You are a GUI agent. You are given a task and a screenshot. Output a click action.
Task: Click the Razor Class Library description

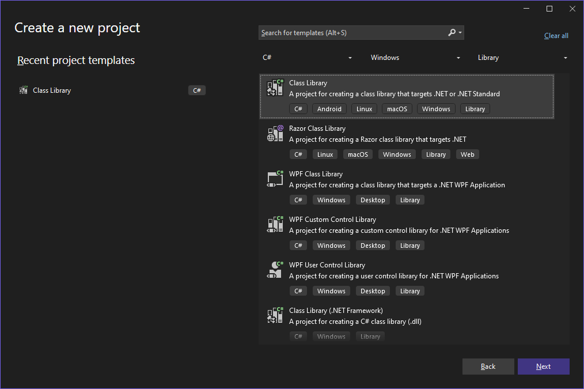point(378,139)
